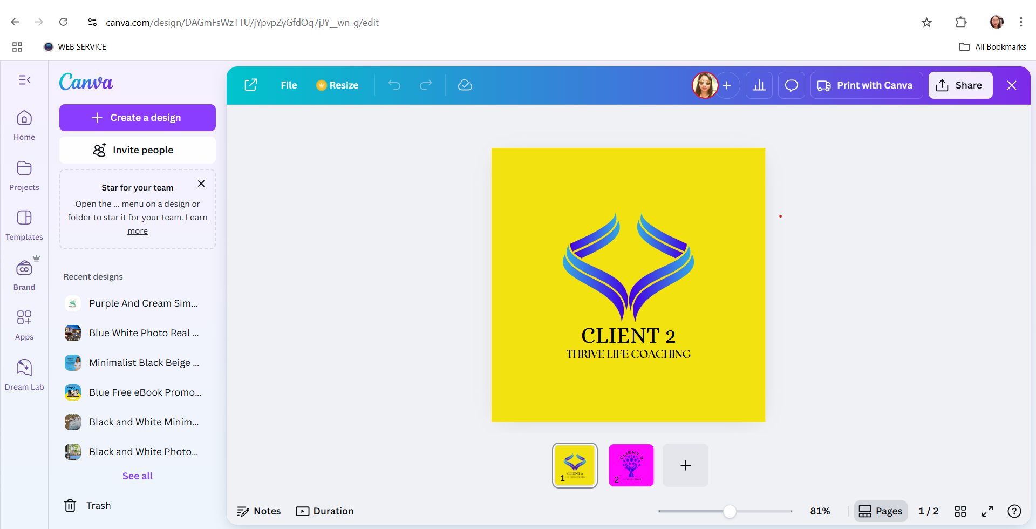Viewport: 1036px width, 529px height.
Task: Reload the browser page
Action: (64, 22)
